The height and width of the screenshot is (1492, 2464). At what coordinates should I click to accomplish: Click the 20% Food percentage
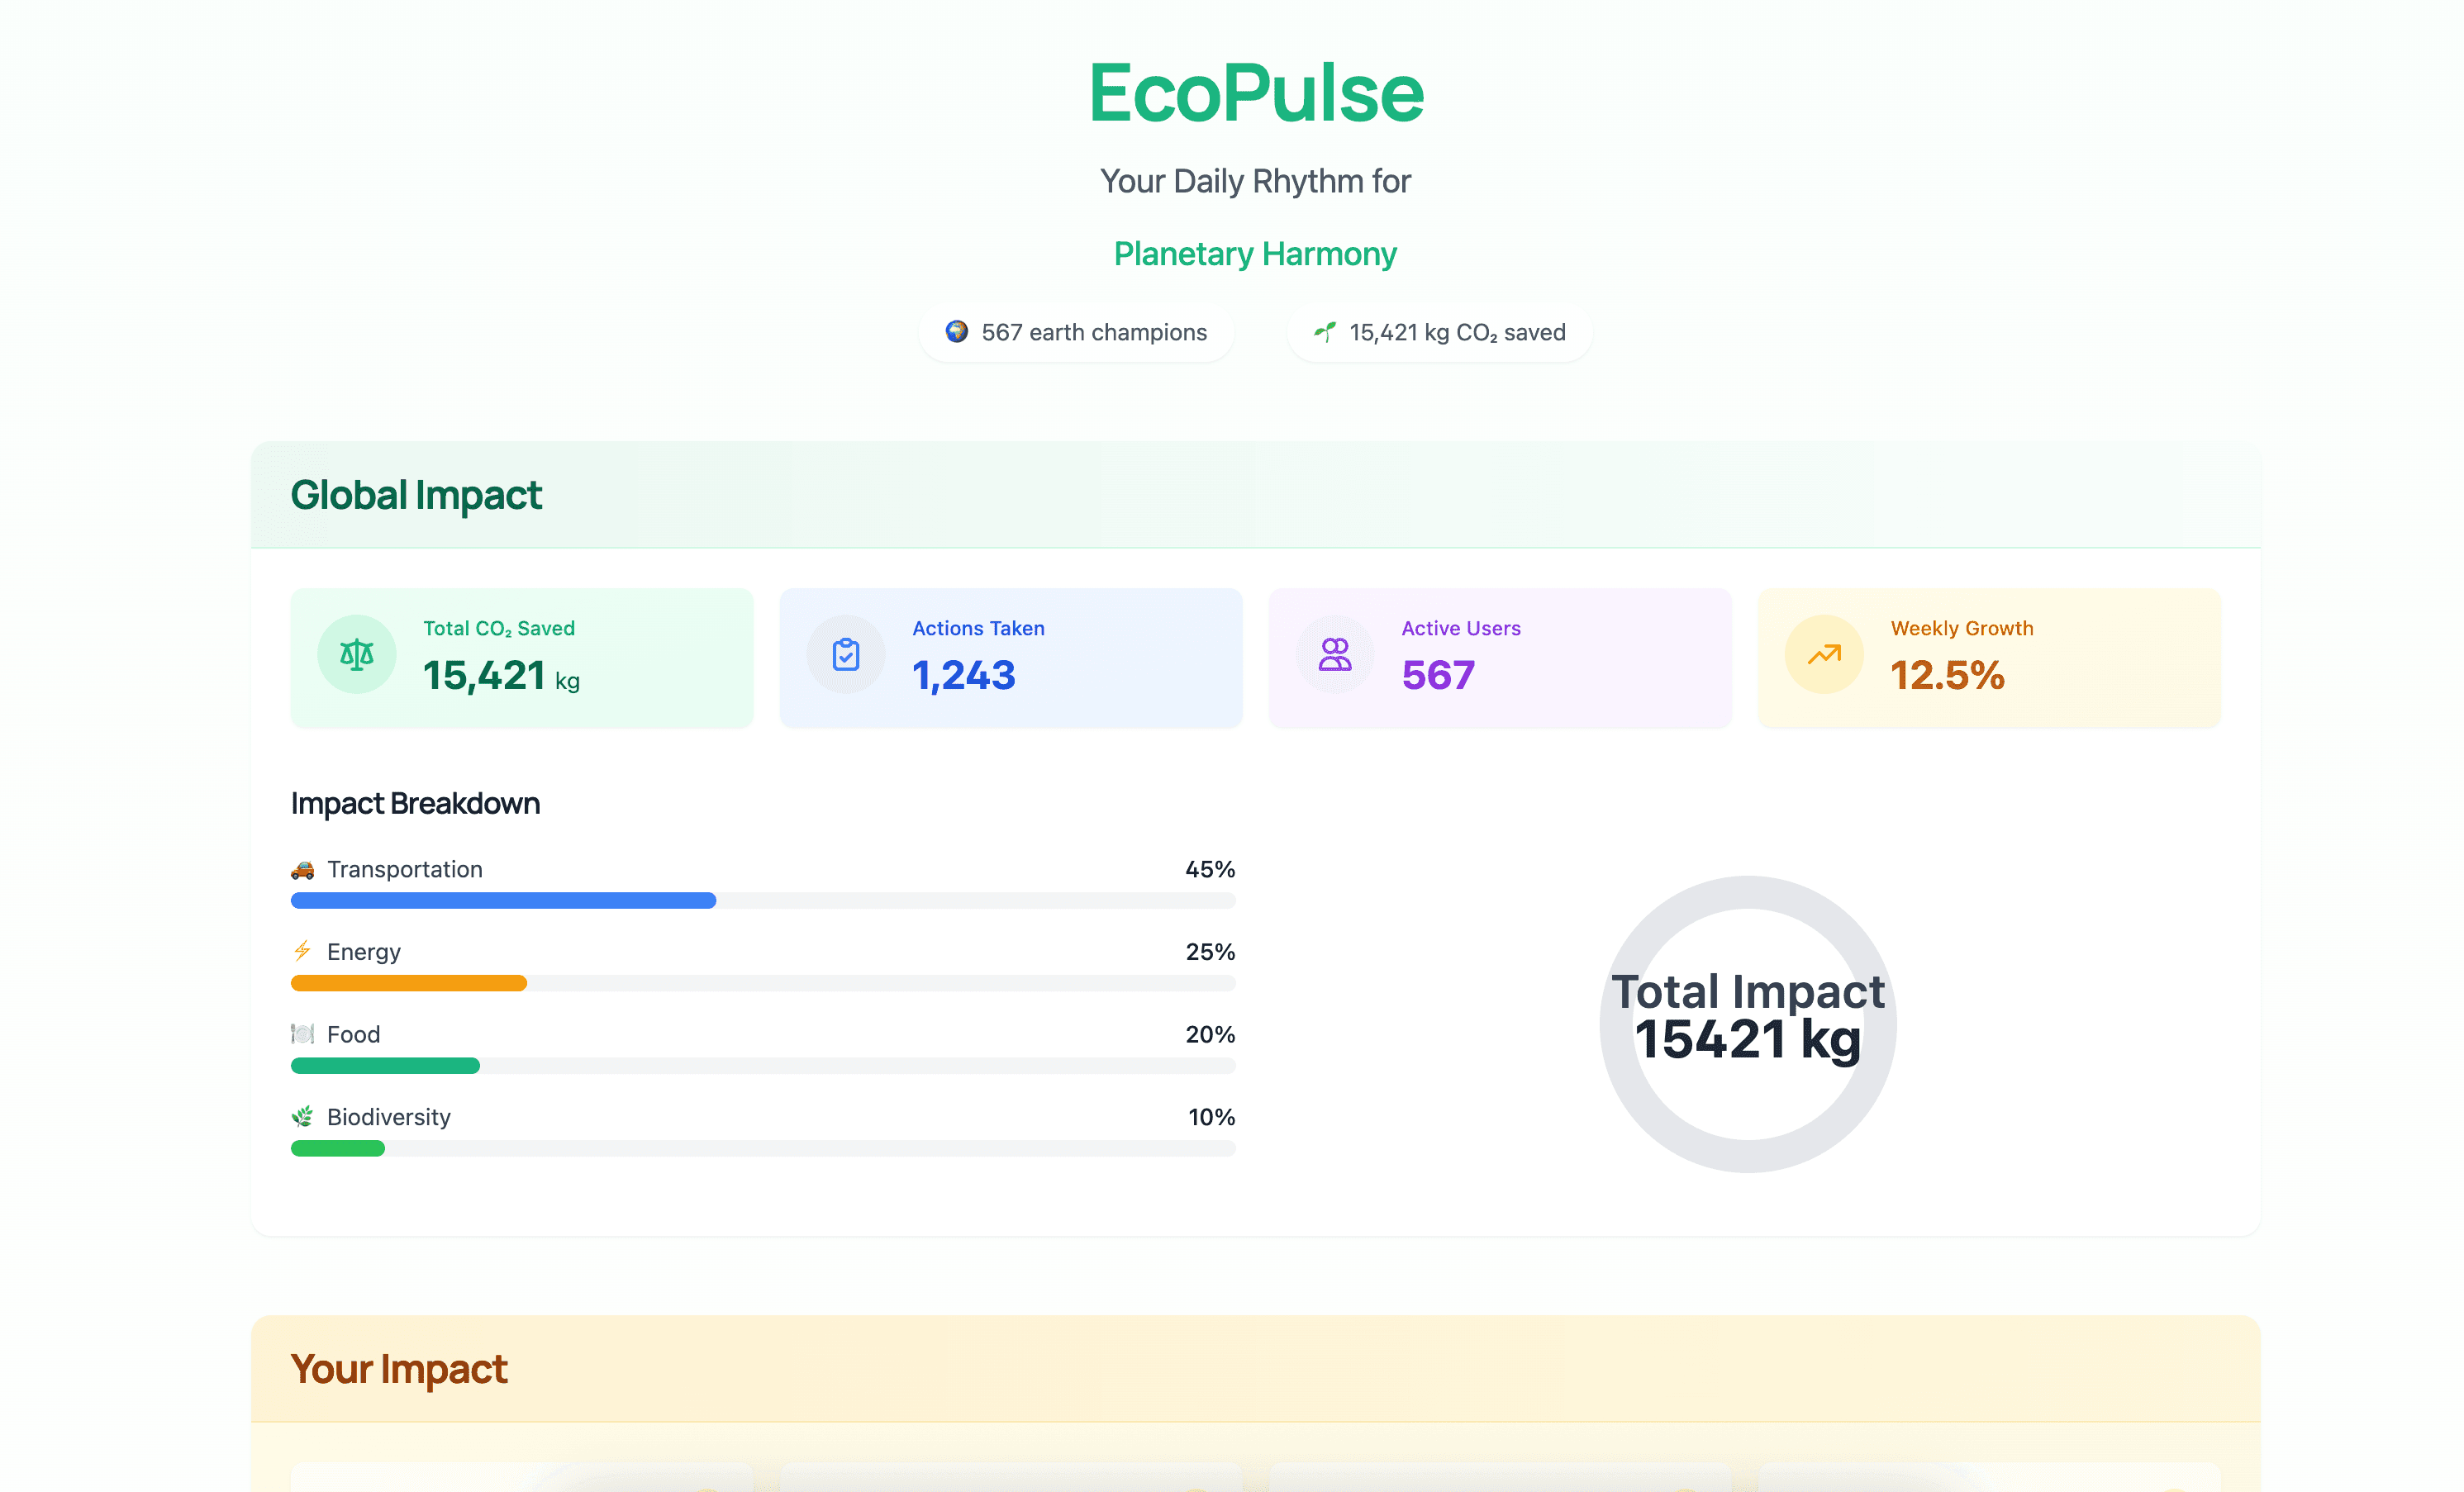[1210, 1034]
